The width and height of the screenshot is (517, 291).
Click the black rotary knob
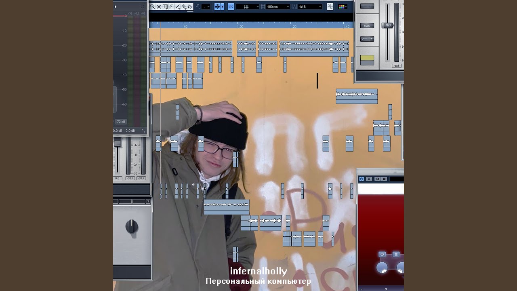pos(132,227)
